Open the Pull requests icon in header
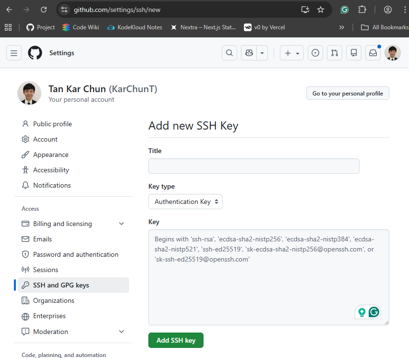Screen dimensions: 409x358 (x=335, y=53)
